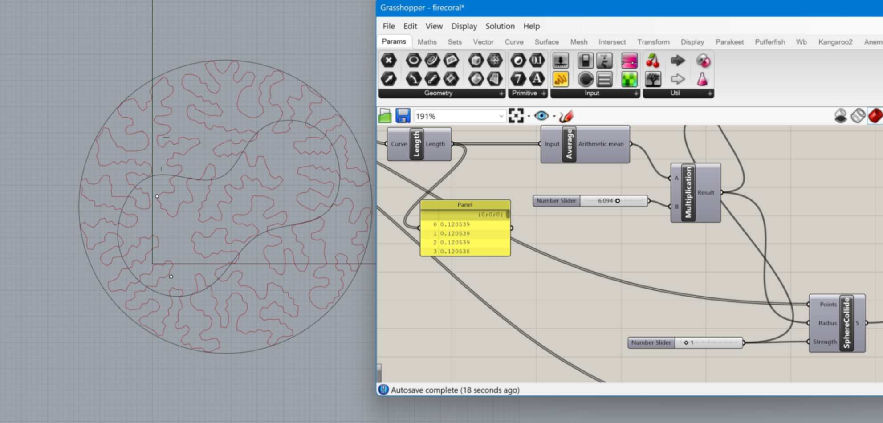This screenshot has height=423, width=883.
Task: Select the dark arrow icon in Util
Action: pos(678,60)
